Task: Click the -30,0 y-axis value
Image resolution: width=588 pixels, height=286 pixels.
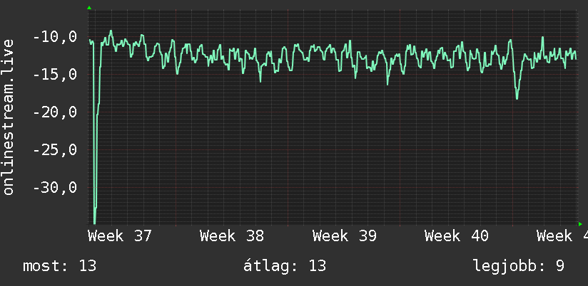Action: (55, 187)
